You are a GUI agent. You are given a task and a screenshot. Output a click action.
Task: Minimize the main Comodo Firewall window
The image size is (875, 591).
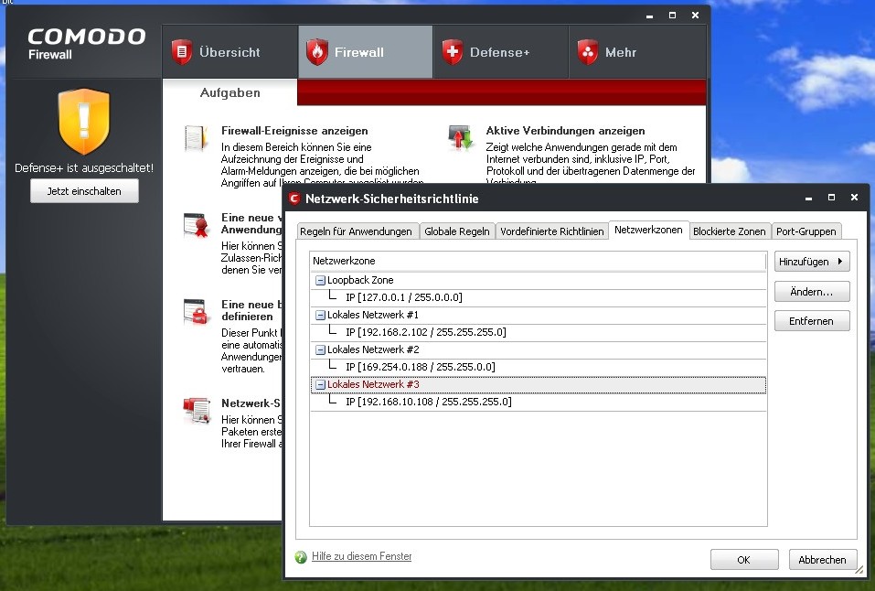(649, 16)
